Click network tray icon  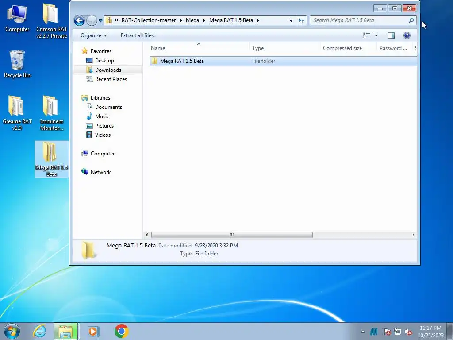pos(398,332)
